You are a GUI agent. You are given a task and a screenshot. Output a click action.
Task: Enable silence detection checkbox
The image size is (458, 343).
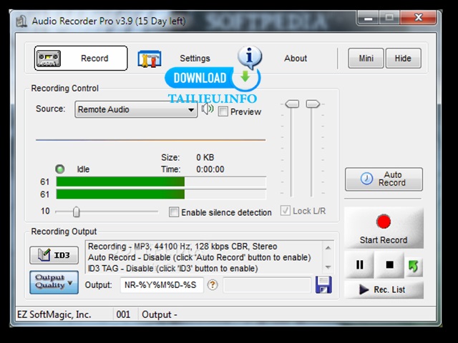(x=174, y=212)
